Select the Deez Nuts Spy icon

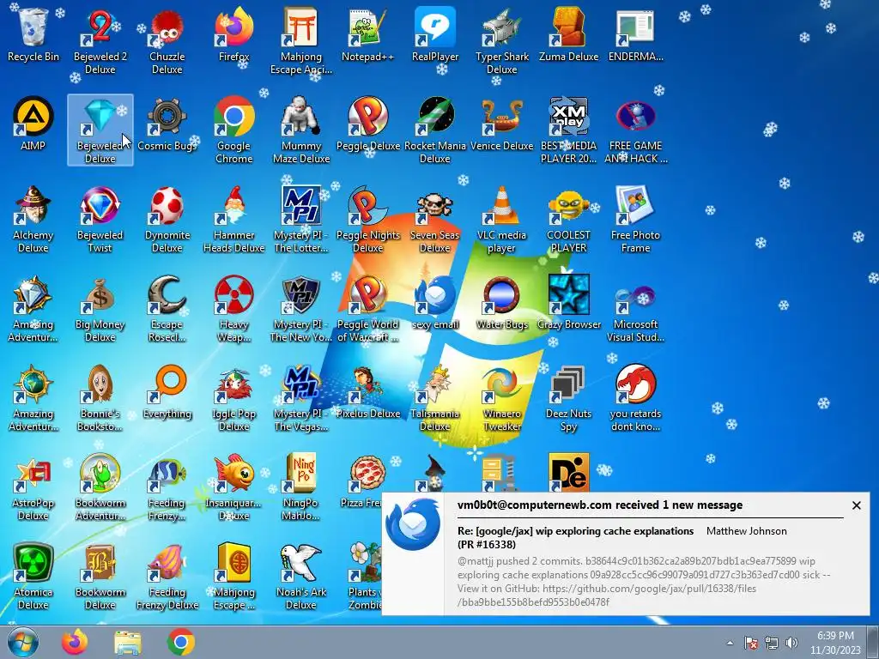click(x=568, y=398)
